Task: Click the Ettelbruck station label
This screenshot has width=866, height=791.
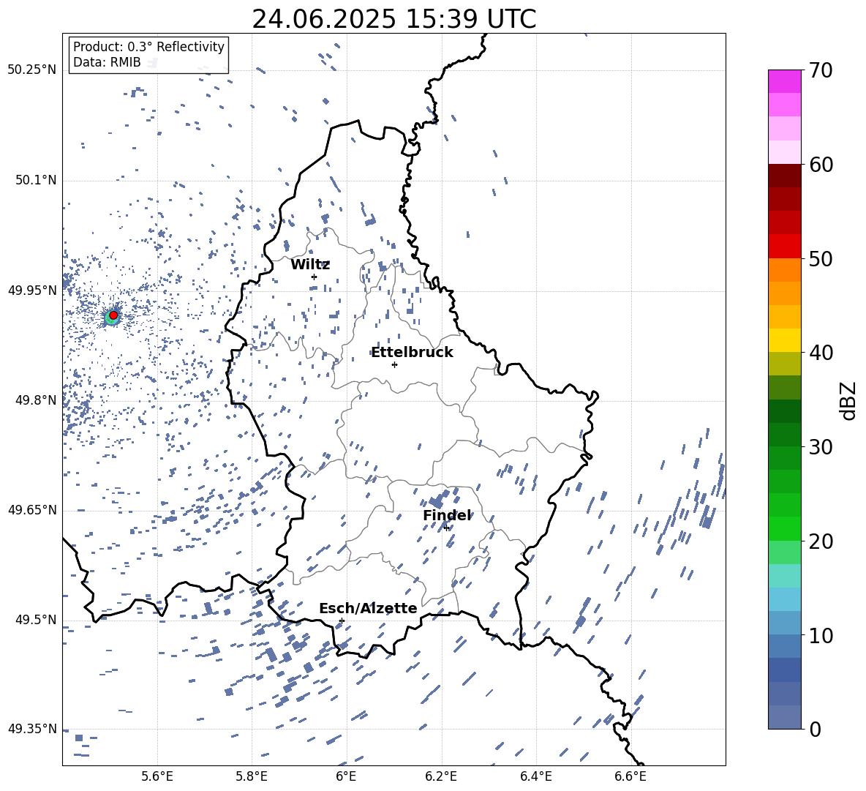Action: tap(412, 353)
